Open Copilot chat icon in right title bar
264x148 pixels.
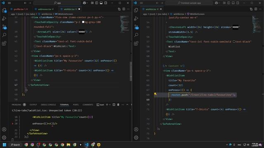[x=216, y=3]
